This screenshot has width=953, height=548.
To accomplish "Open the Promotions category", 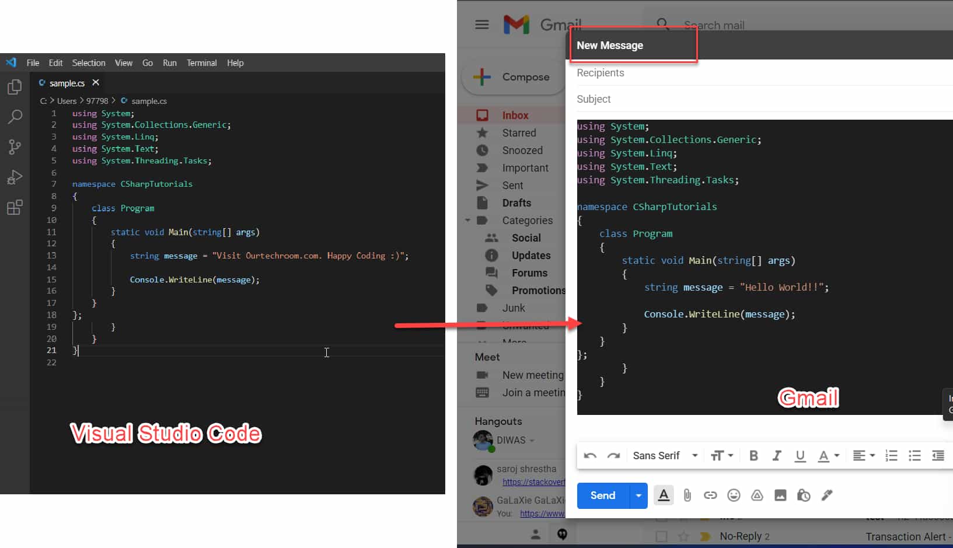I will tap(538, 291).
